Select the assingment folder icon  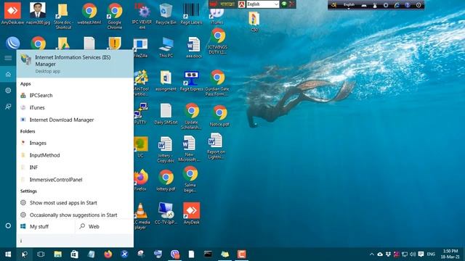[166, 80]
